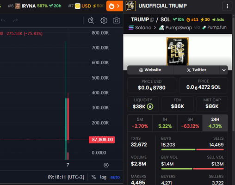Expand more social links chevron

[x=224, y=70]
